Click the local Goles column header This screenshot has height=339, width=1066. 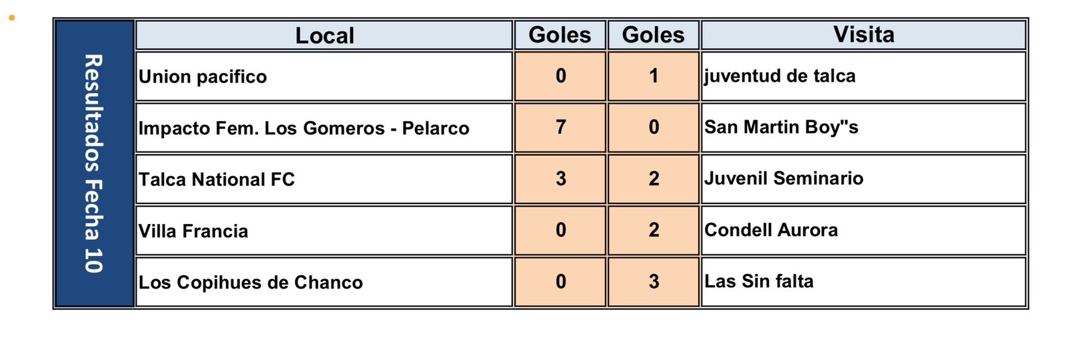(560, 35)
